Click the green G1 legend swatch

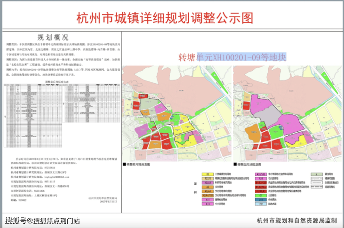point(261,195)
